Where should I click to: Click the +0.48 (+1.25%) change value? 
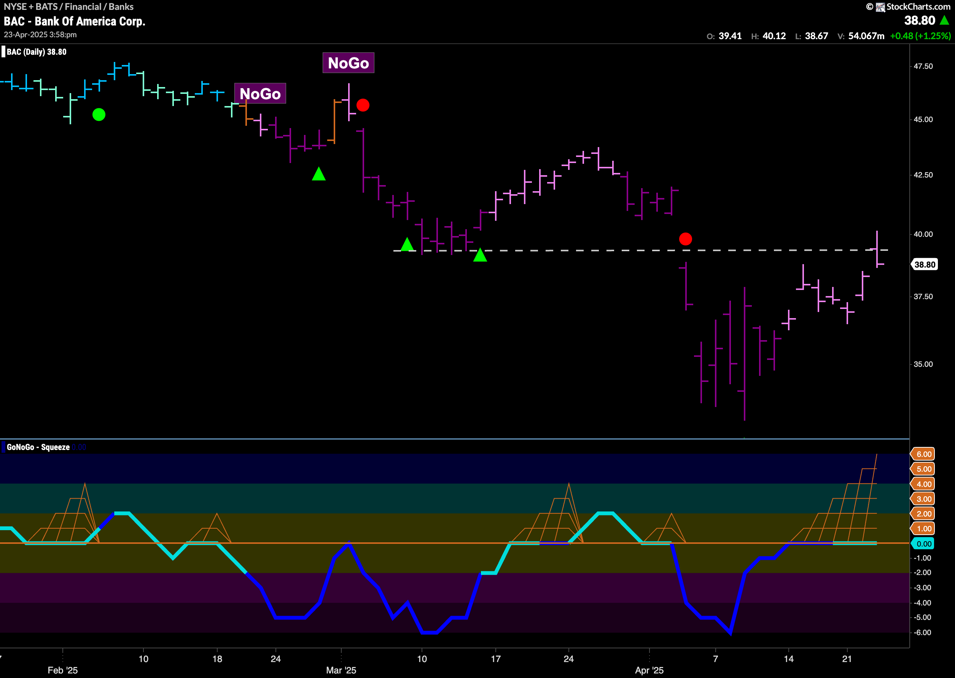pyautogui.click(x=920, y=36)
